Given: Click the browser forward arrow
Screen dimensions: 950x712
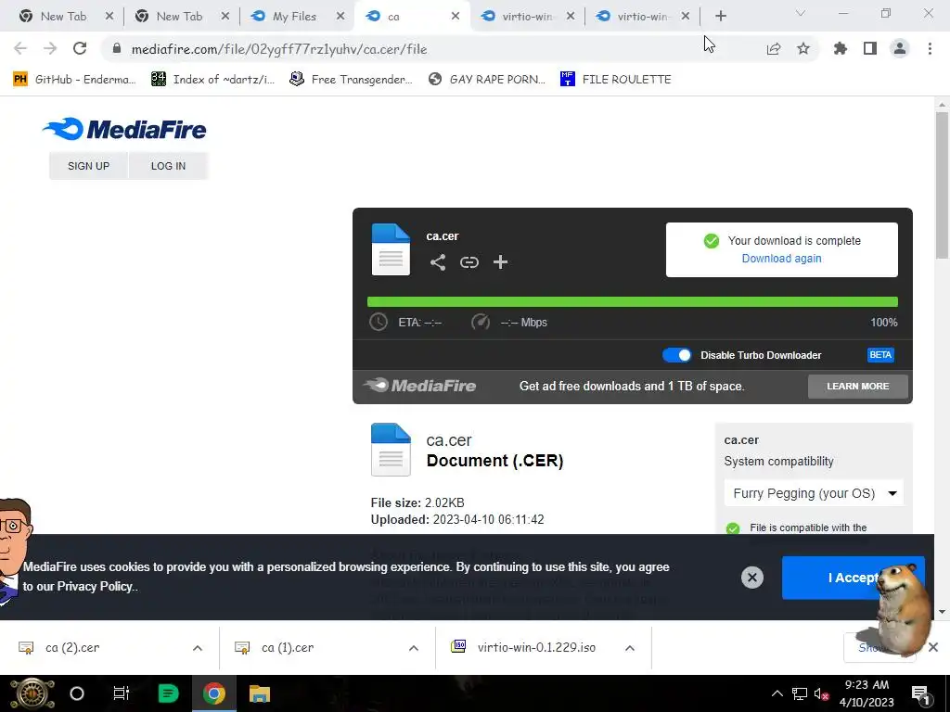Looking at the screenshot, I should 50,48.
